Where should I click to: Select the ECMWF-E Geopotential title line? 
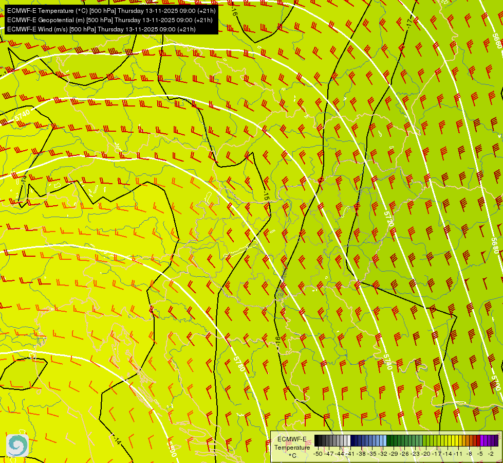point(109,20)
